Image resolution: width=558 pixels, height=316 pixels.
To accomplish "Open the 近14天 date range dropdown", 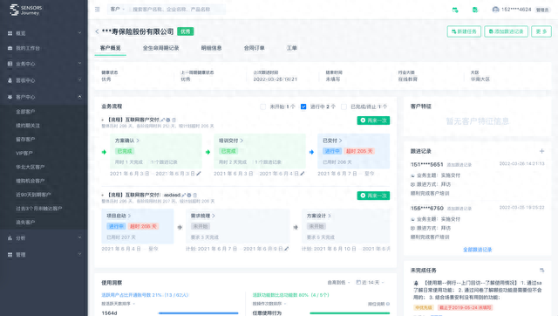I will point(370,283).
